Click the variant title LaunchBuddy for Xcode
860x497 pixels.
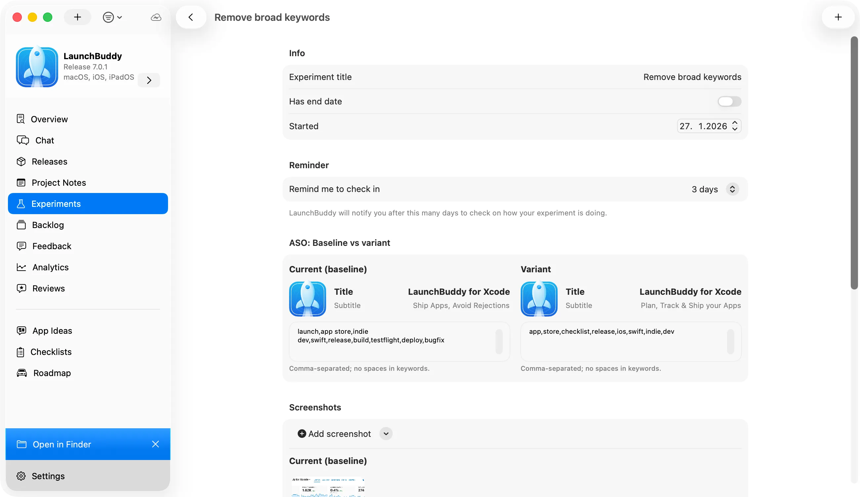(690, 291)
